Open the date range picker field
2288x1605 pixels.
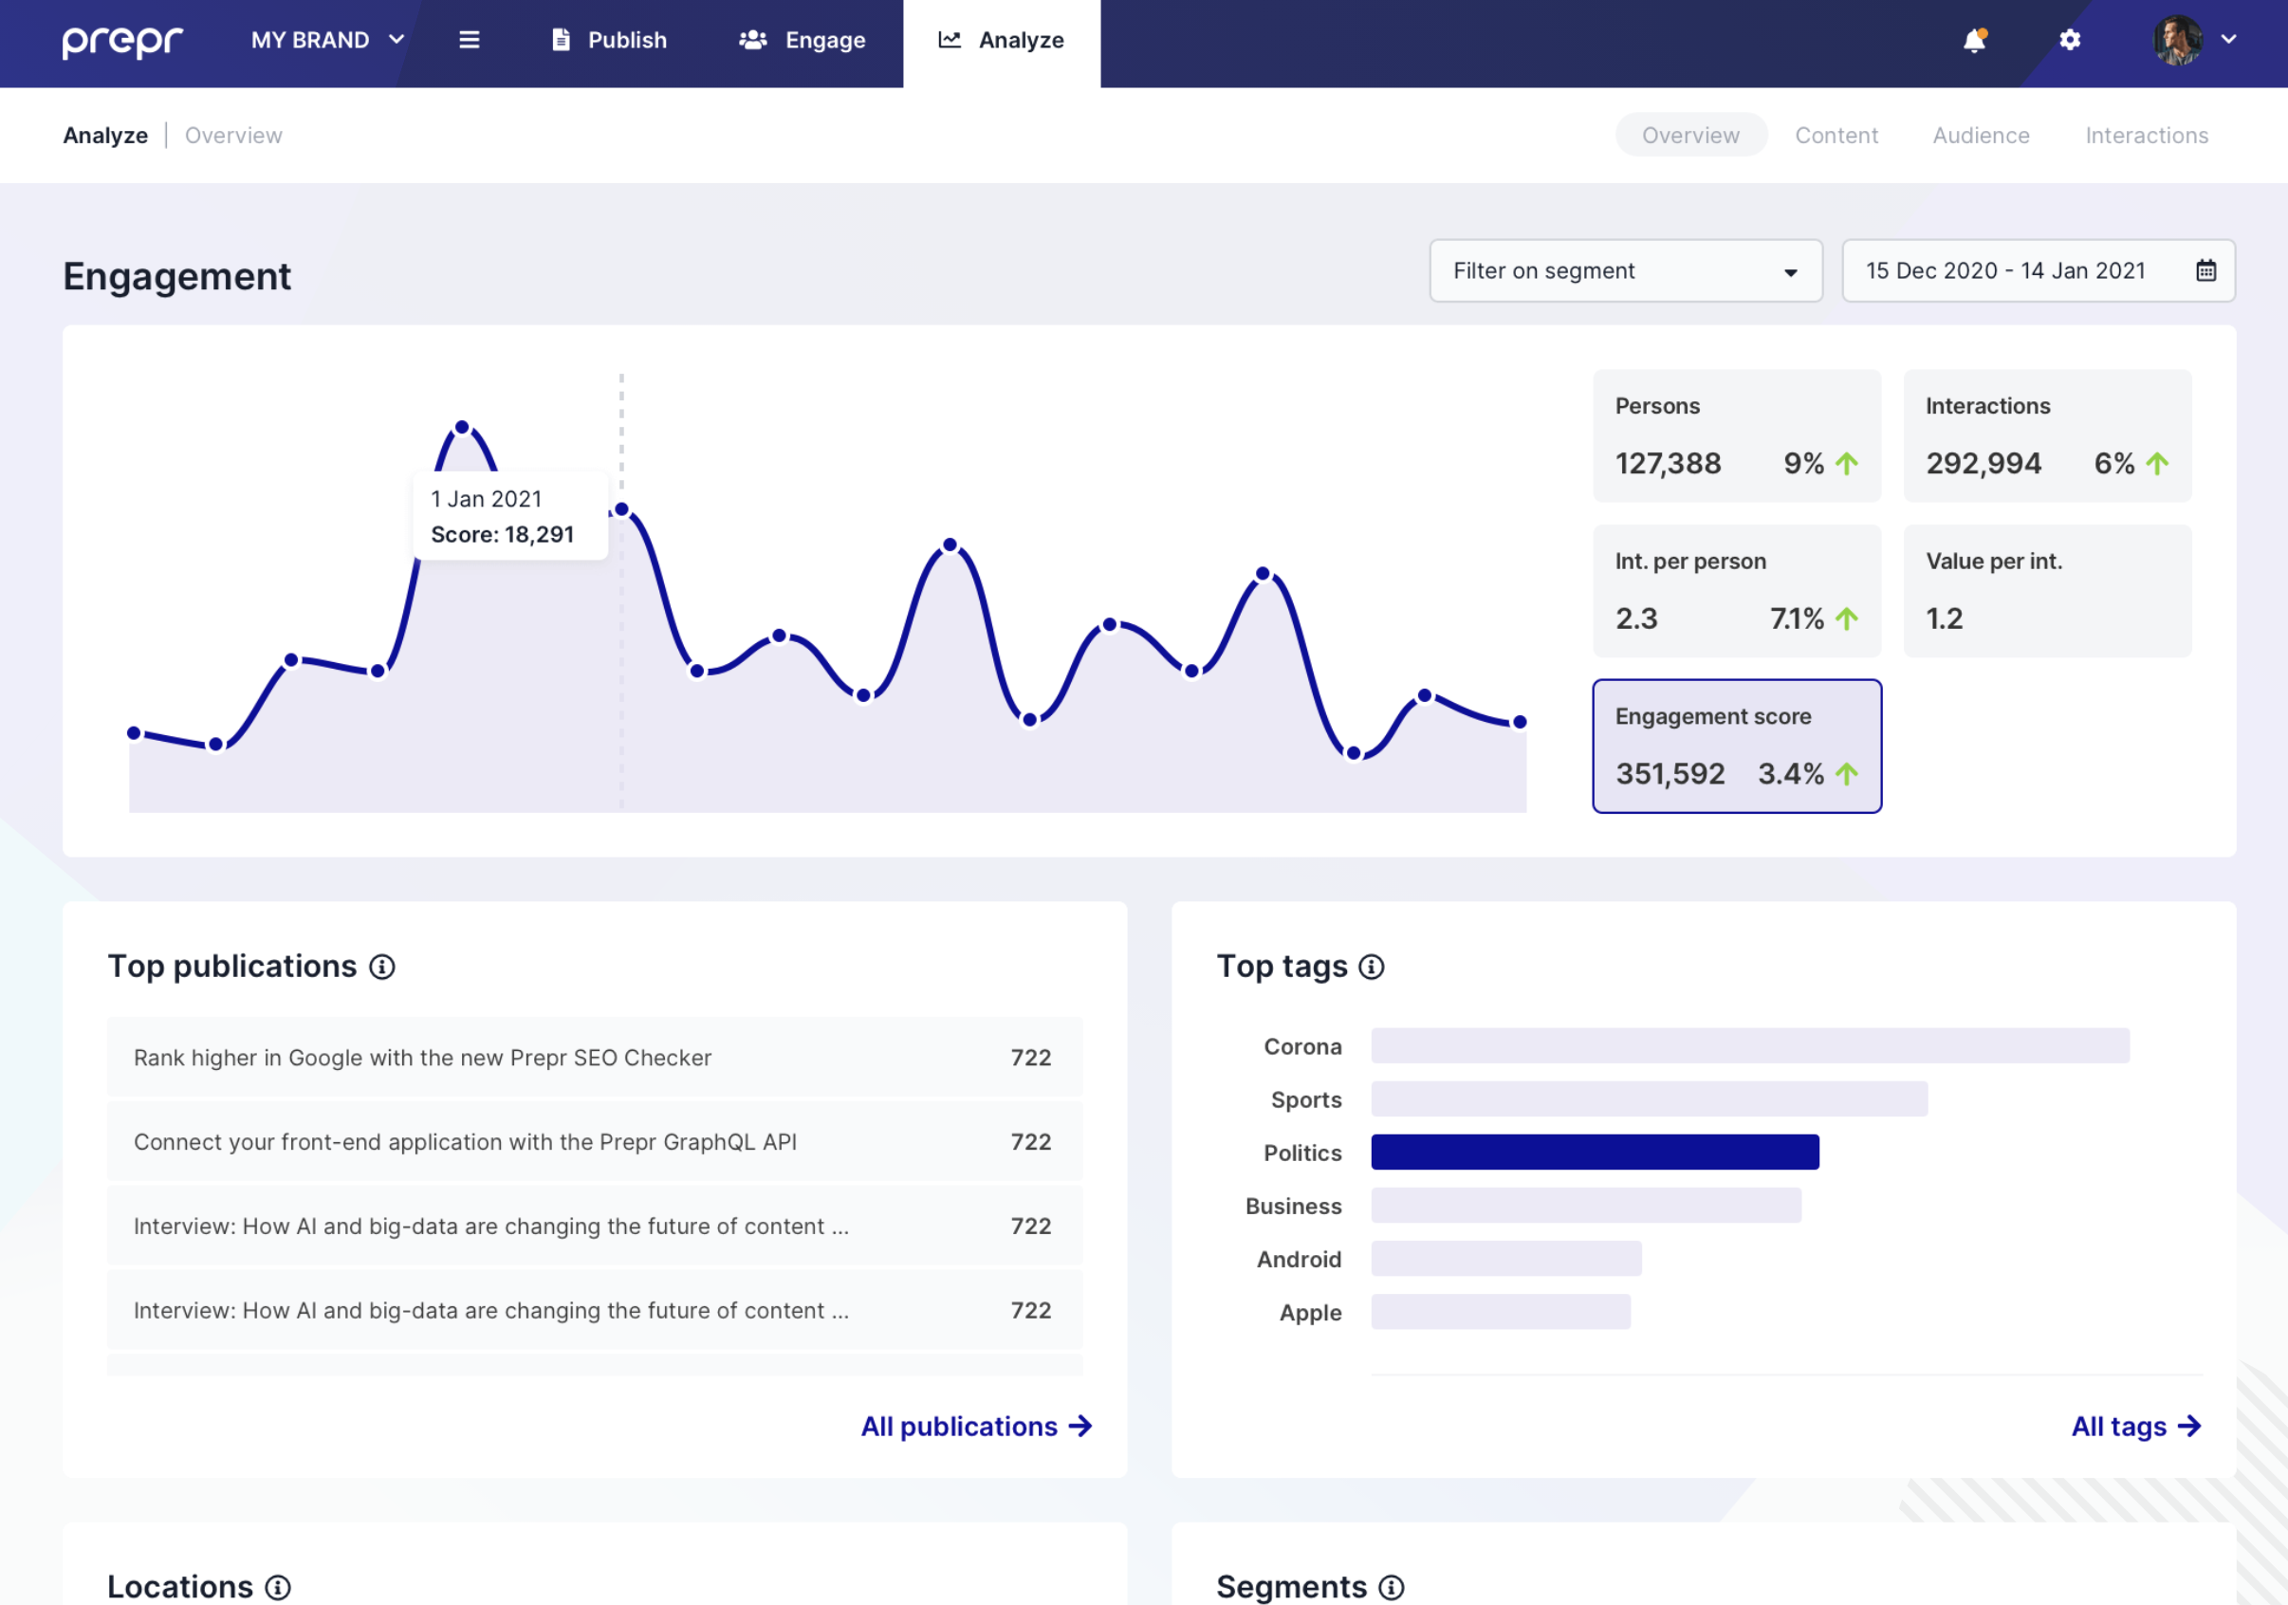tap(2038, 270)
